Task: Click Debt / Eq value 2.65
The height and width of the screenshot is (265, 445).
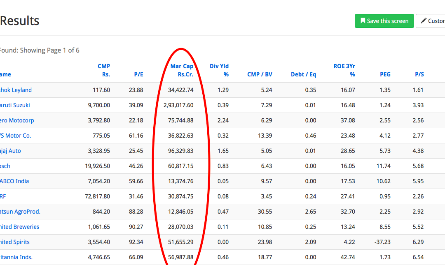Action: [x=311, y=212]
